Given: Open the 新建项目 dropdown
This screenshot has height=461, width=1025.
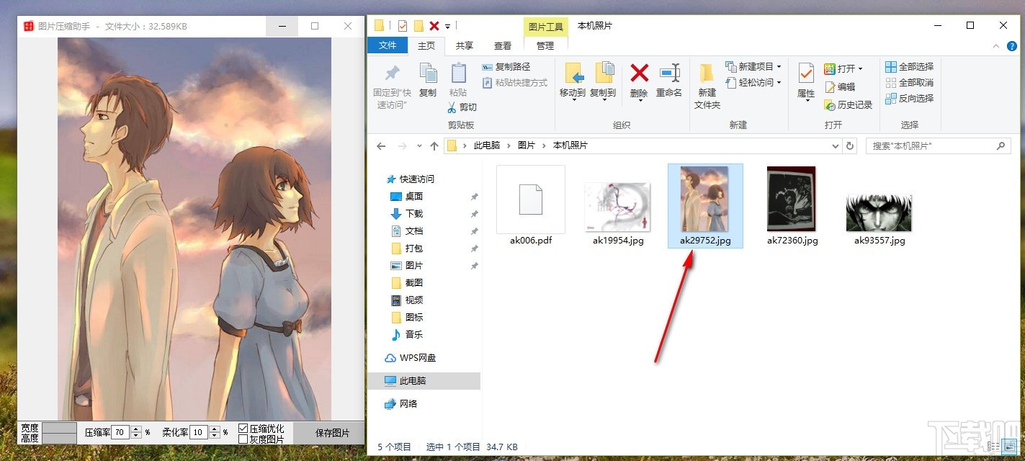Looking at the screenshot, I should coord(779,67).
